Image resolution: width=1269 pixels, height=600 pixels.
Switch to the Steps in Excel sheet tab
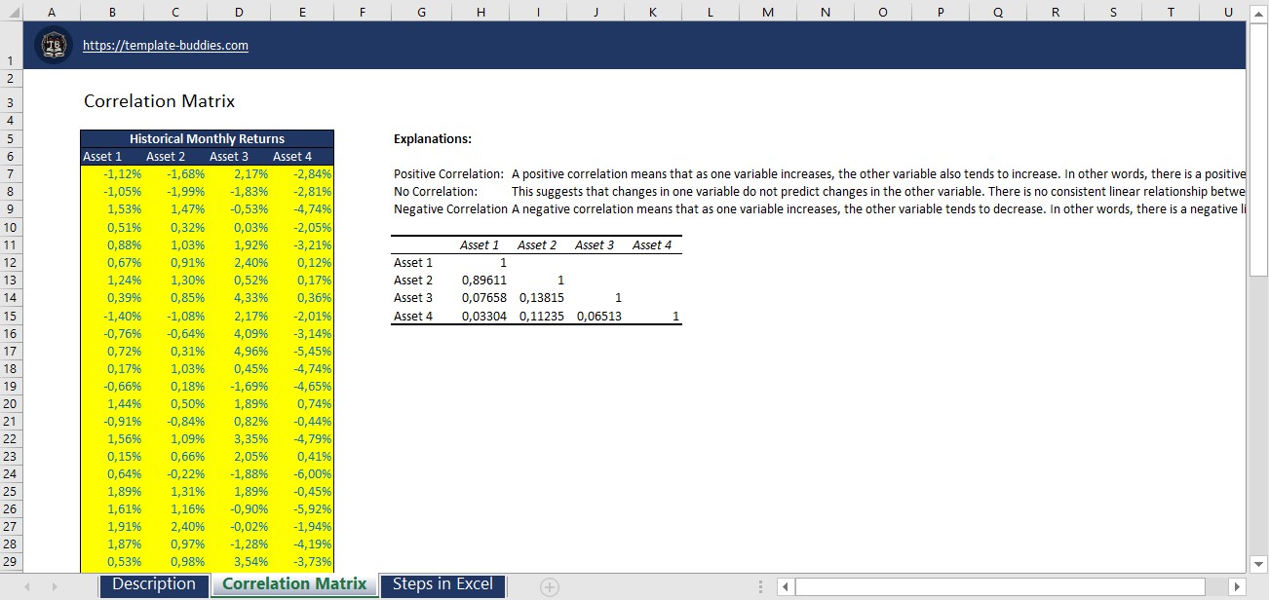pos(442,584)
